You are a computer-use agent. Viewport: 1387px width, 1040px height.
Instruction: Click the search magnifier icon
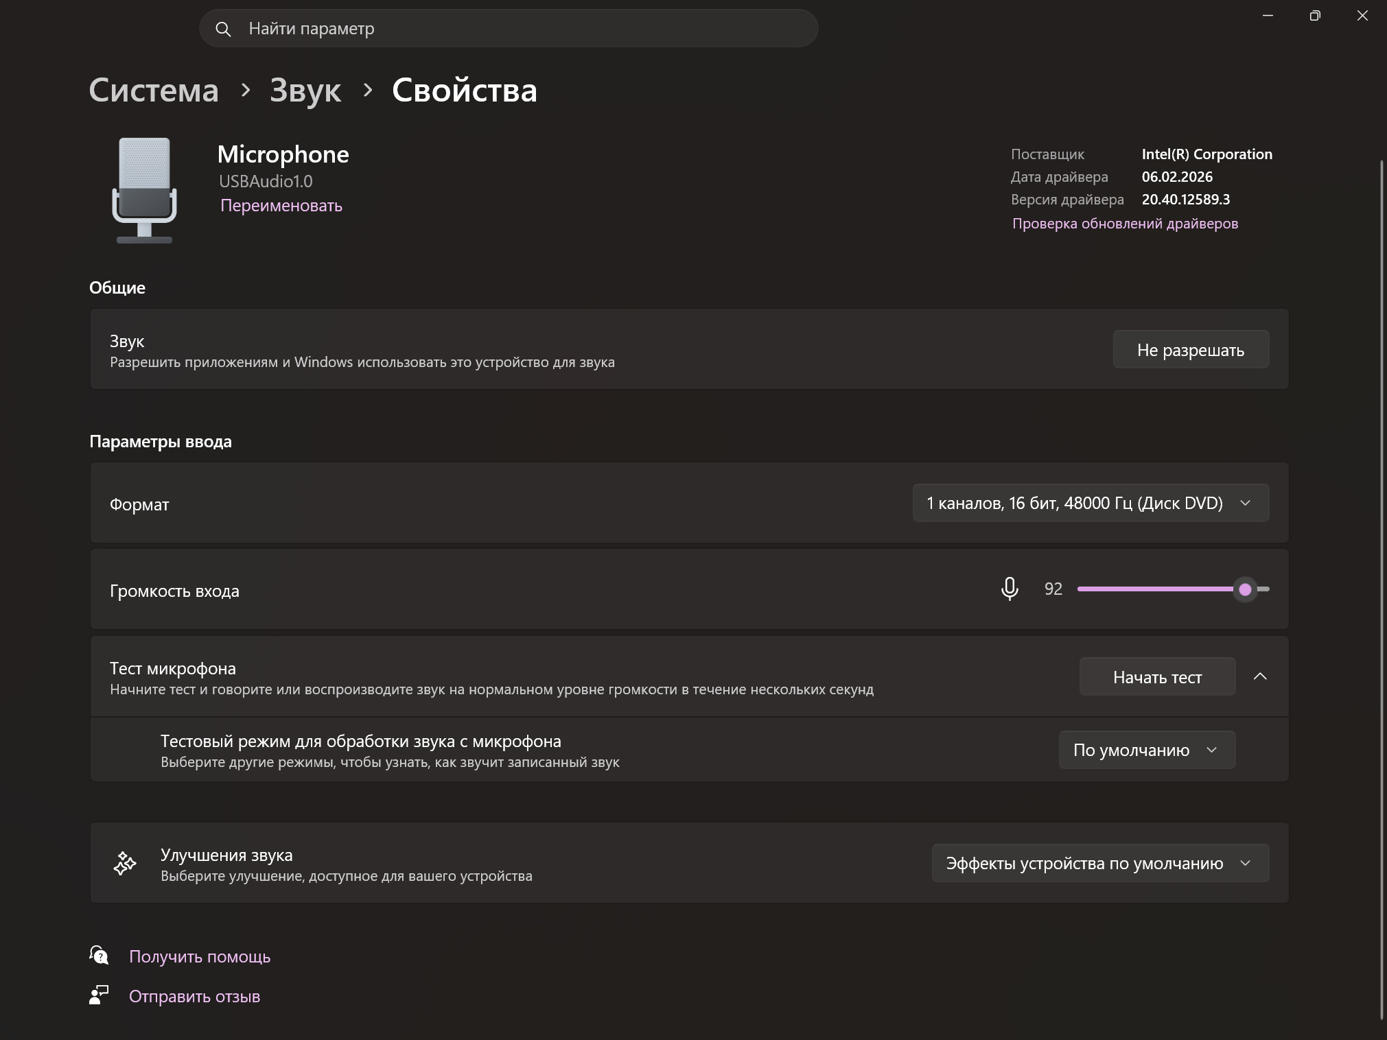tap(223, 29)
